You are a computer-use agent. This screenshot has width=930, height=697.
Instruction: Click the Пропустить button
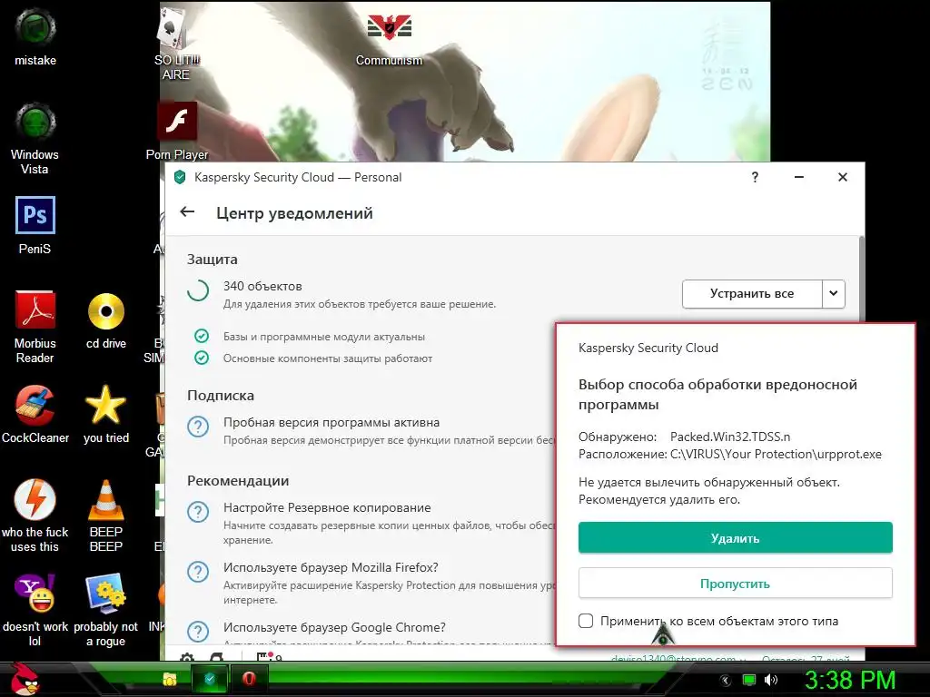[x=735, y=584]
